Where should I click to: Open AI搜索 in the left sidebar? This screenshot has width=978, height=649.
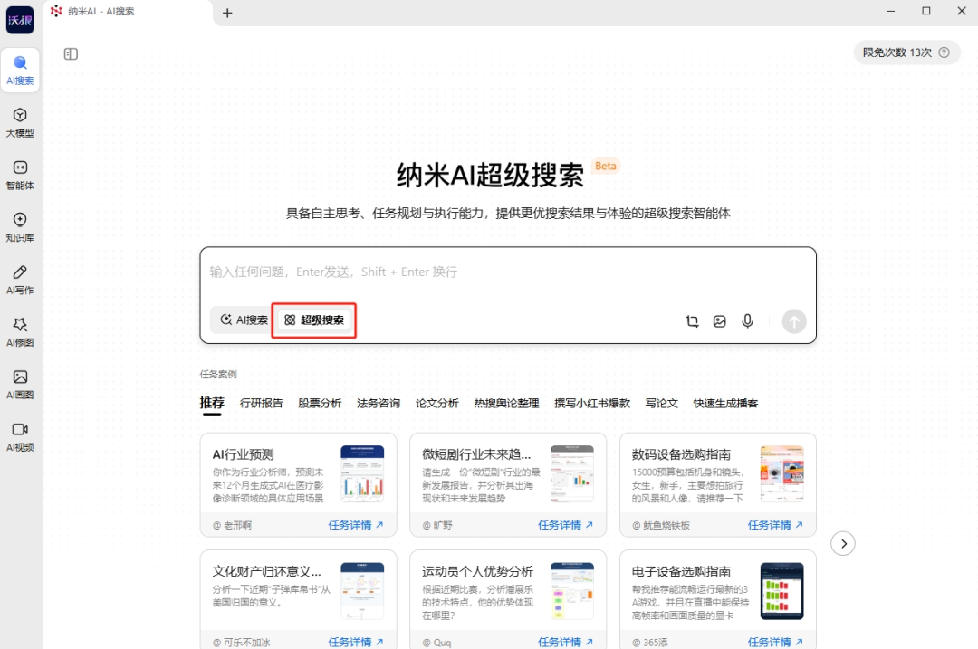pyautogui.click(x=20, y=71)
